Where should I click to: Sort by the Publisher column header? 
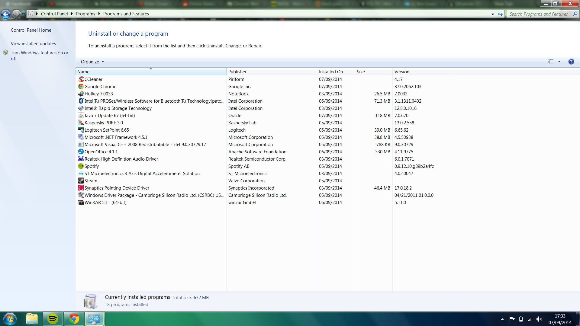point(272,72)
